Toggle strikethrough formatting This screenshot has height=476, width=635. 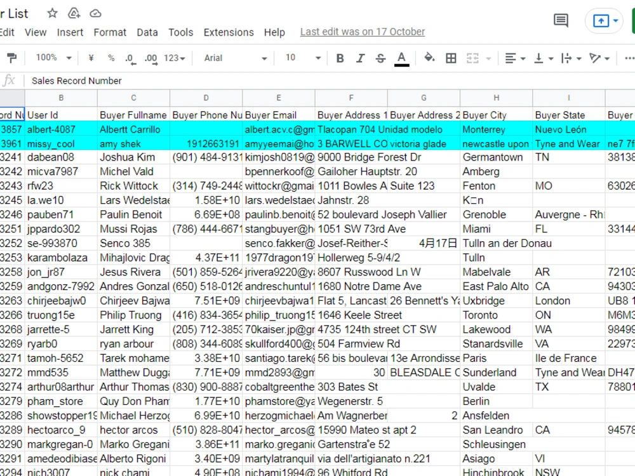pyautogui.click(x=380, y=58)
